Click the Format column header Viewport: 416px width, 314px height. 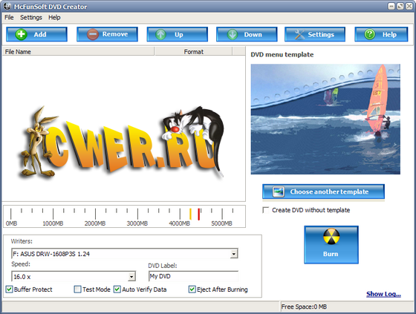click(193, 51)
